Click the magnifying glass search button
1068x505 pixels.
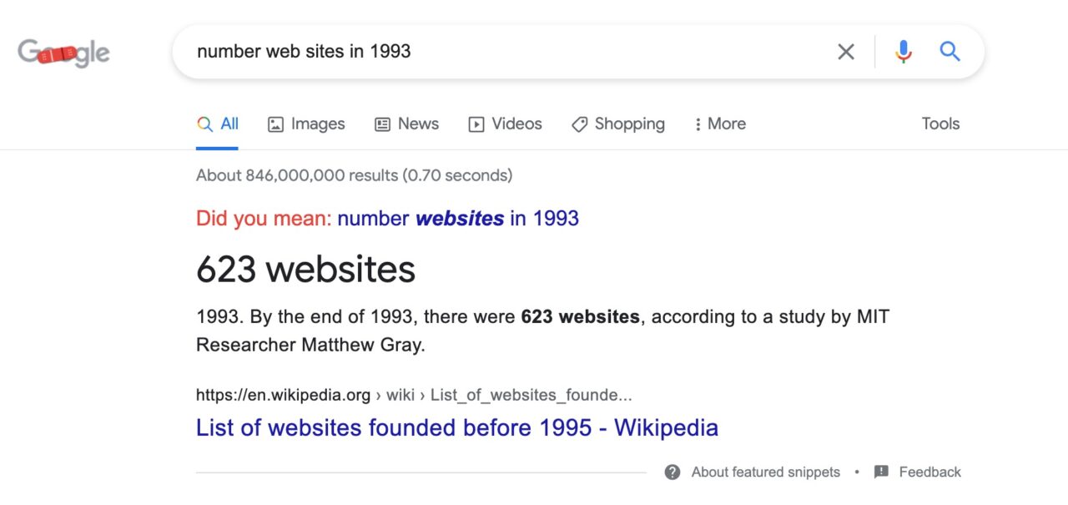(950, 52)
